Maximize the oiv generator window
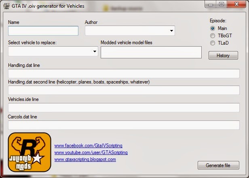The width and height of the screenshot is (249, 178). [222, 4]
